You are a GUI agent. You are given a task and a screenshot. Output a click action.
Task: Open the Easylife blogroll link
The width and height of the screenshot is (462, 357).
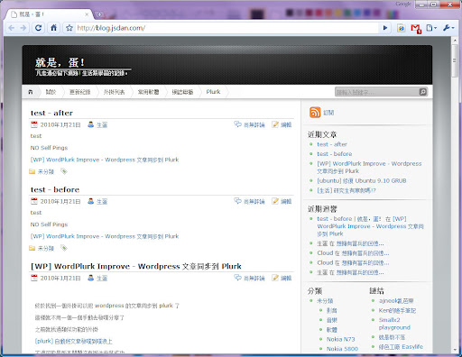tap(401, 346)
